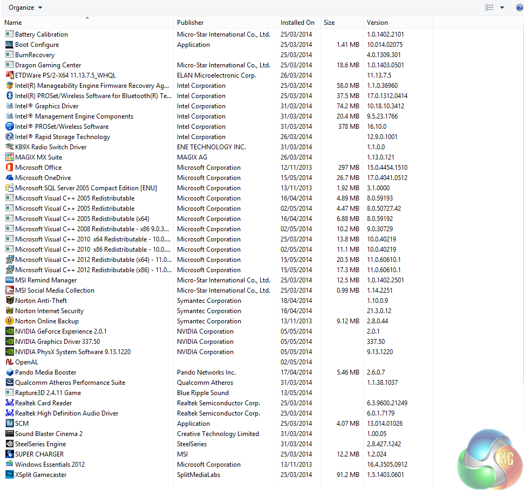This screenshot has width=524, height=491.
Task: Click the ETDWare PS/2 icon
Action: coord(10,75)
